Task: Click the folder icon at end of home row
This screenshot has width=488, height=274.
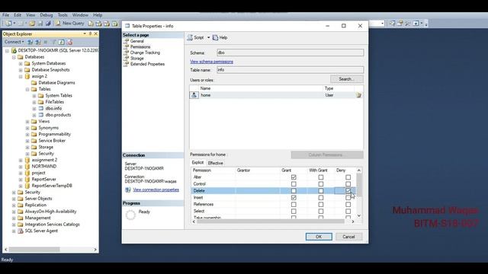Action: (x=358, y=95)
